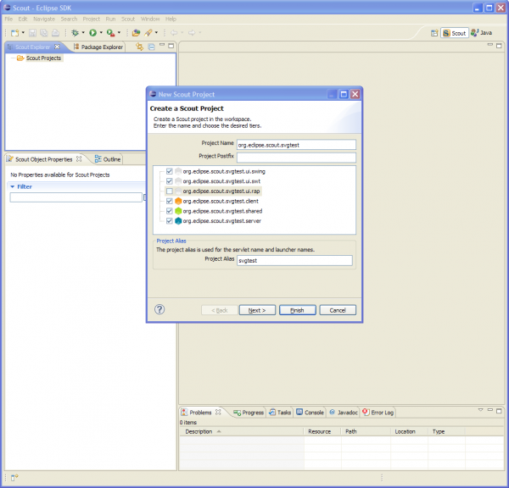Minimize the Problems view panel
The width and height of the screenshot is (509, 488).
[x=490, y=410]
